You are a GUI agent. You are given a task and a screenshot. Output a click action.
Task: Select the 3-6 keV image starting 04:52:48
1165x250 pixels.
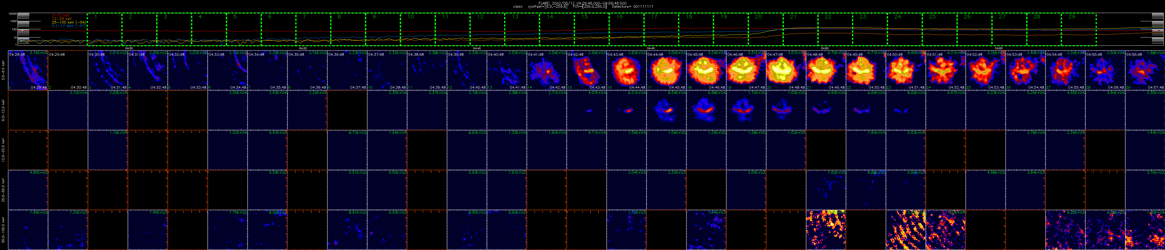tap(985, 70)
